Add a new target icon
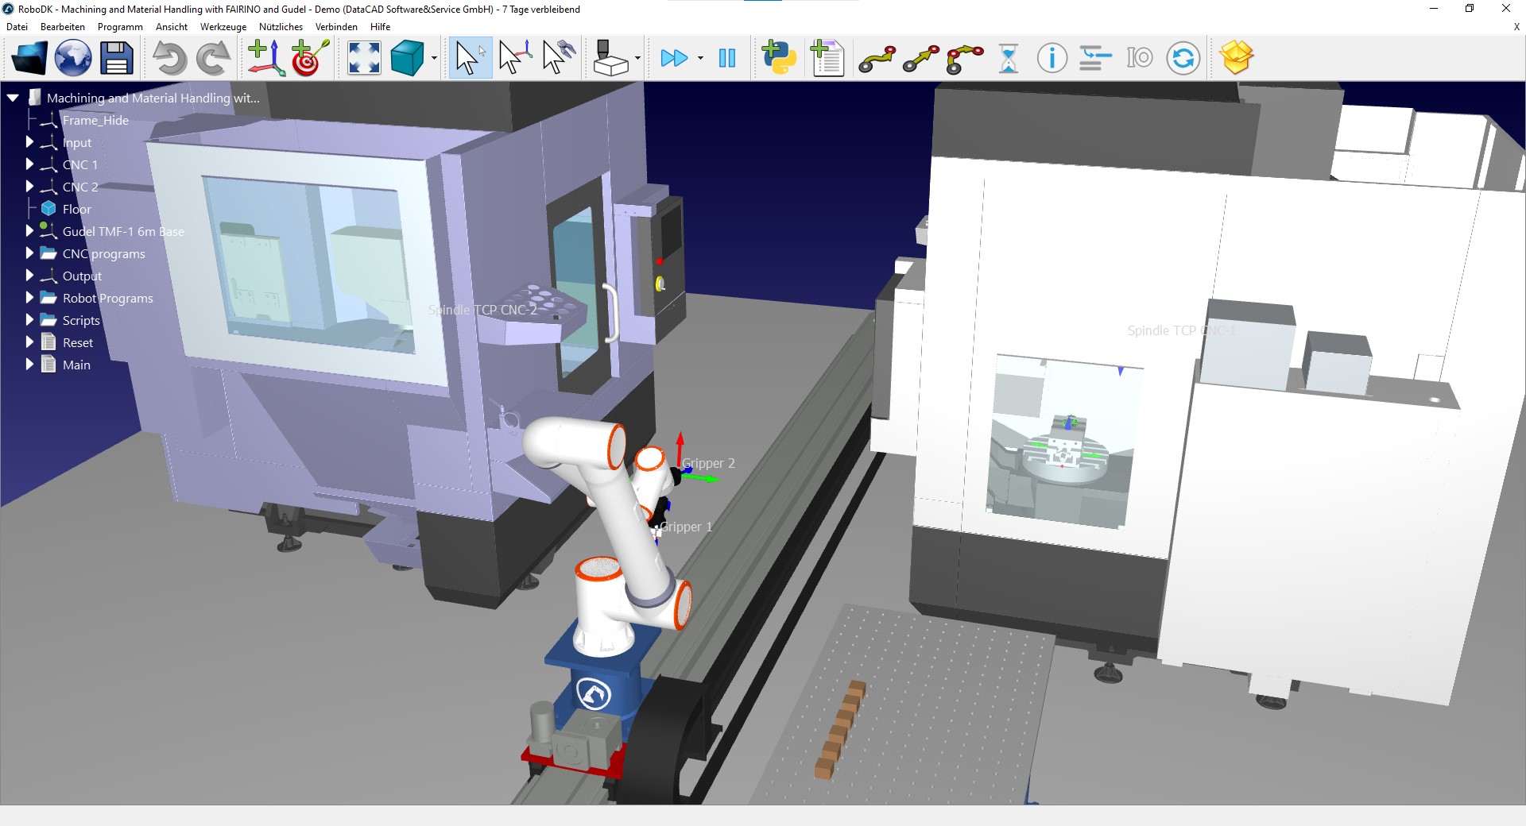The height and width of the screenshot is (826, 1526). pyautogui.click(x=310, y=58)
